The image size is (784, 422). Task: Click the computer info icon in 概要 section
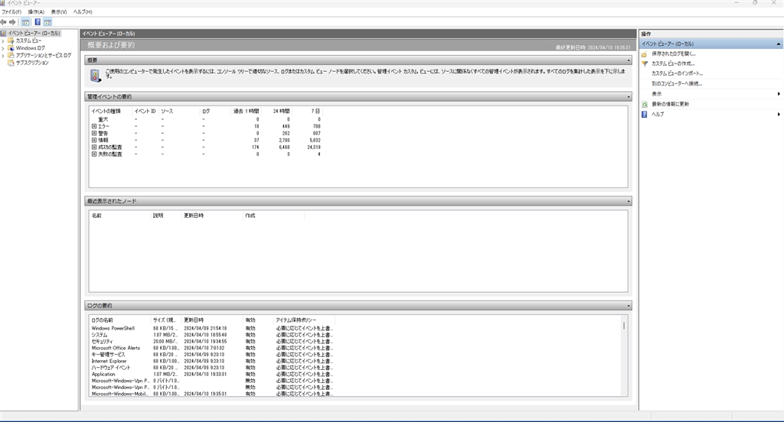point(95,75)
